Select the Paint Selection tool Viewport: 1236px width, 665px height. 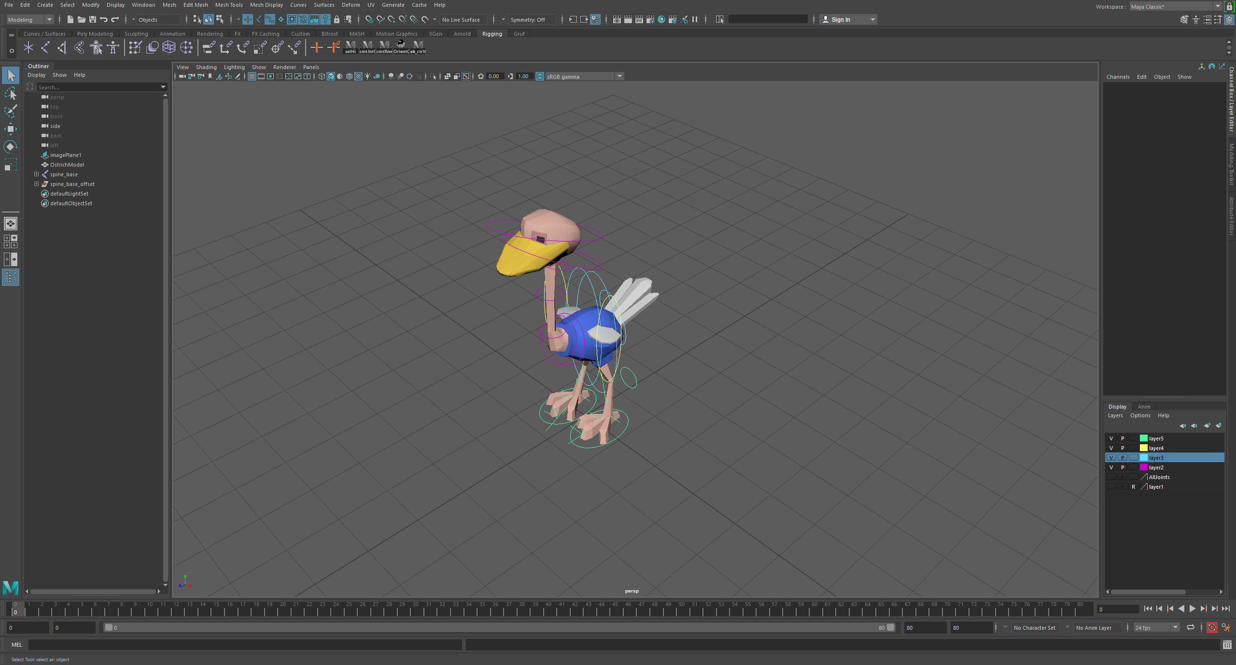11,111
